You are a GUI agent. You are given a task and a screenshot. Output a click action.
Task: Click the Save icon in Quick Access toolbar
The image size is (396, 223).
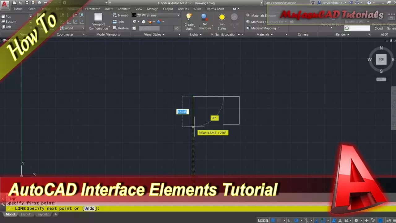click(27, 3)
